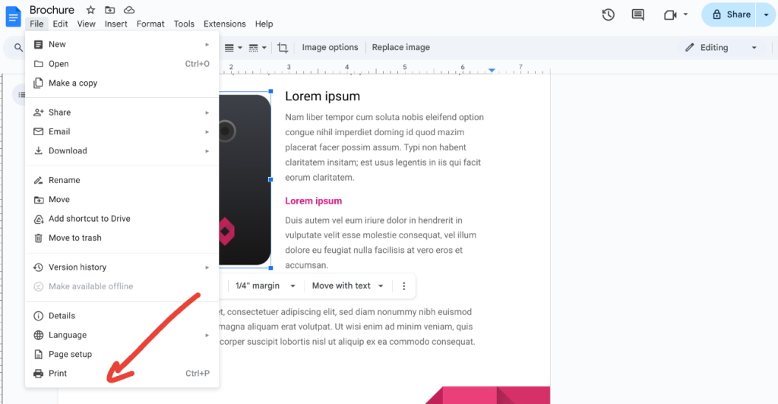Open Page setup from the File menu
The width and height of the screenshot is (778, 404).
point(70,354)
